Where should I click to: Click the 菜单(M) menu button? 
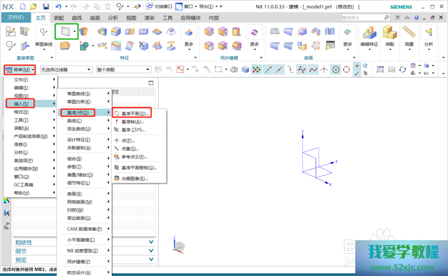[20, 70]
